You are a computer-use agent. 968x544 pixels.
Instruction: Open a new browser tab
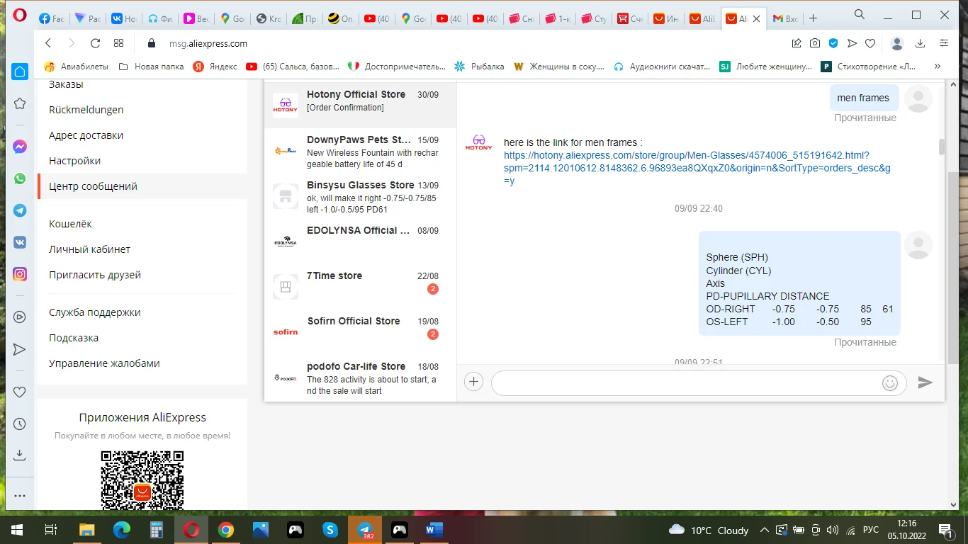pyautogui.click(x=814, y=18)
